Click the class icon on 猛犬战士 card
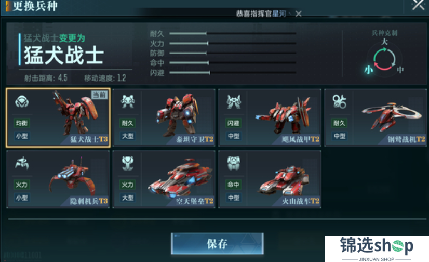The width and height of the screenshot is (429, 262). (x=22, y=101)
